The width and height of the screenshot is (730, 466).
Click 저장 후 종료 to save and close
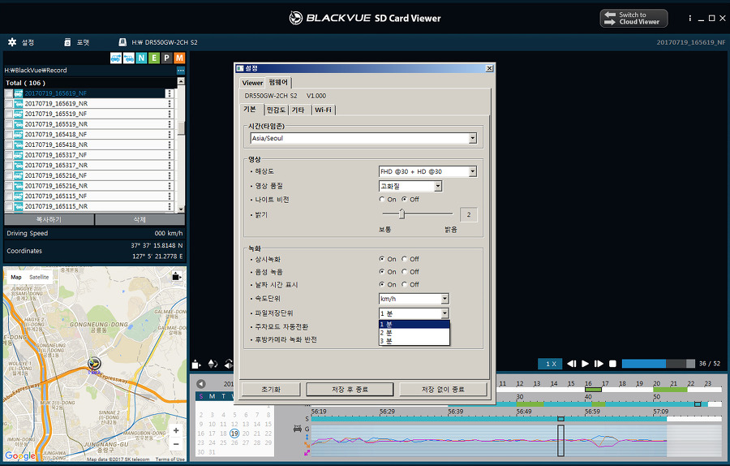click(x=350, y=390)
